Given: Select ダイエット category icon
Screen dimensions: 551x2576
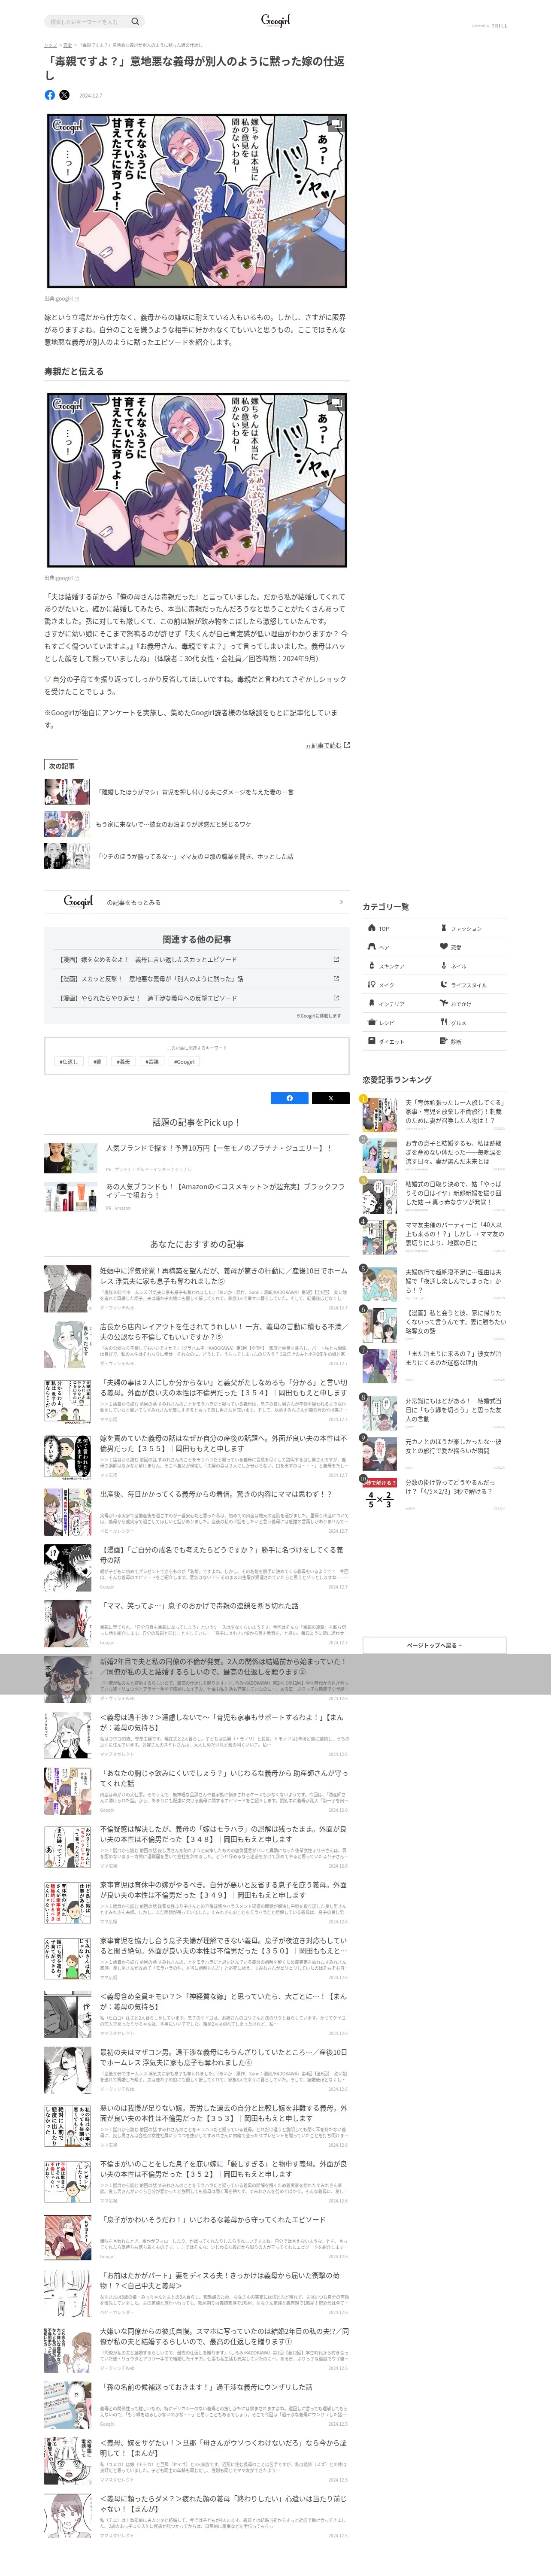Looking at the screenshot, I should [x=371, y=1042].
